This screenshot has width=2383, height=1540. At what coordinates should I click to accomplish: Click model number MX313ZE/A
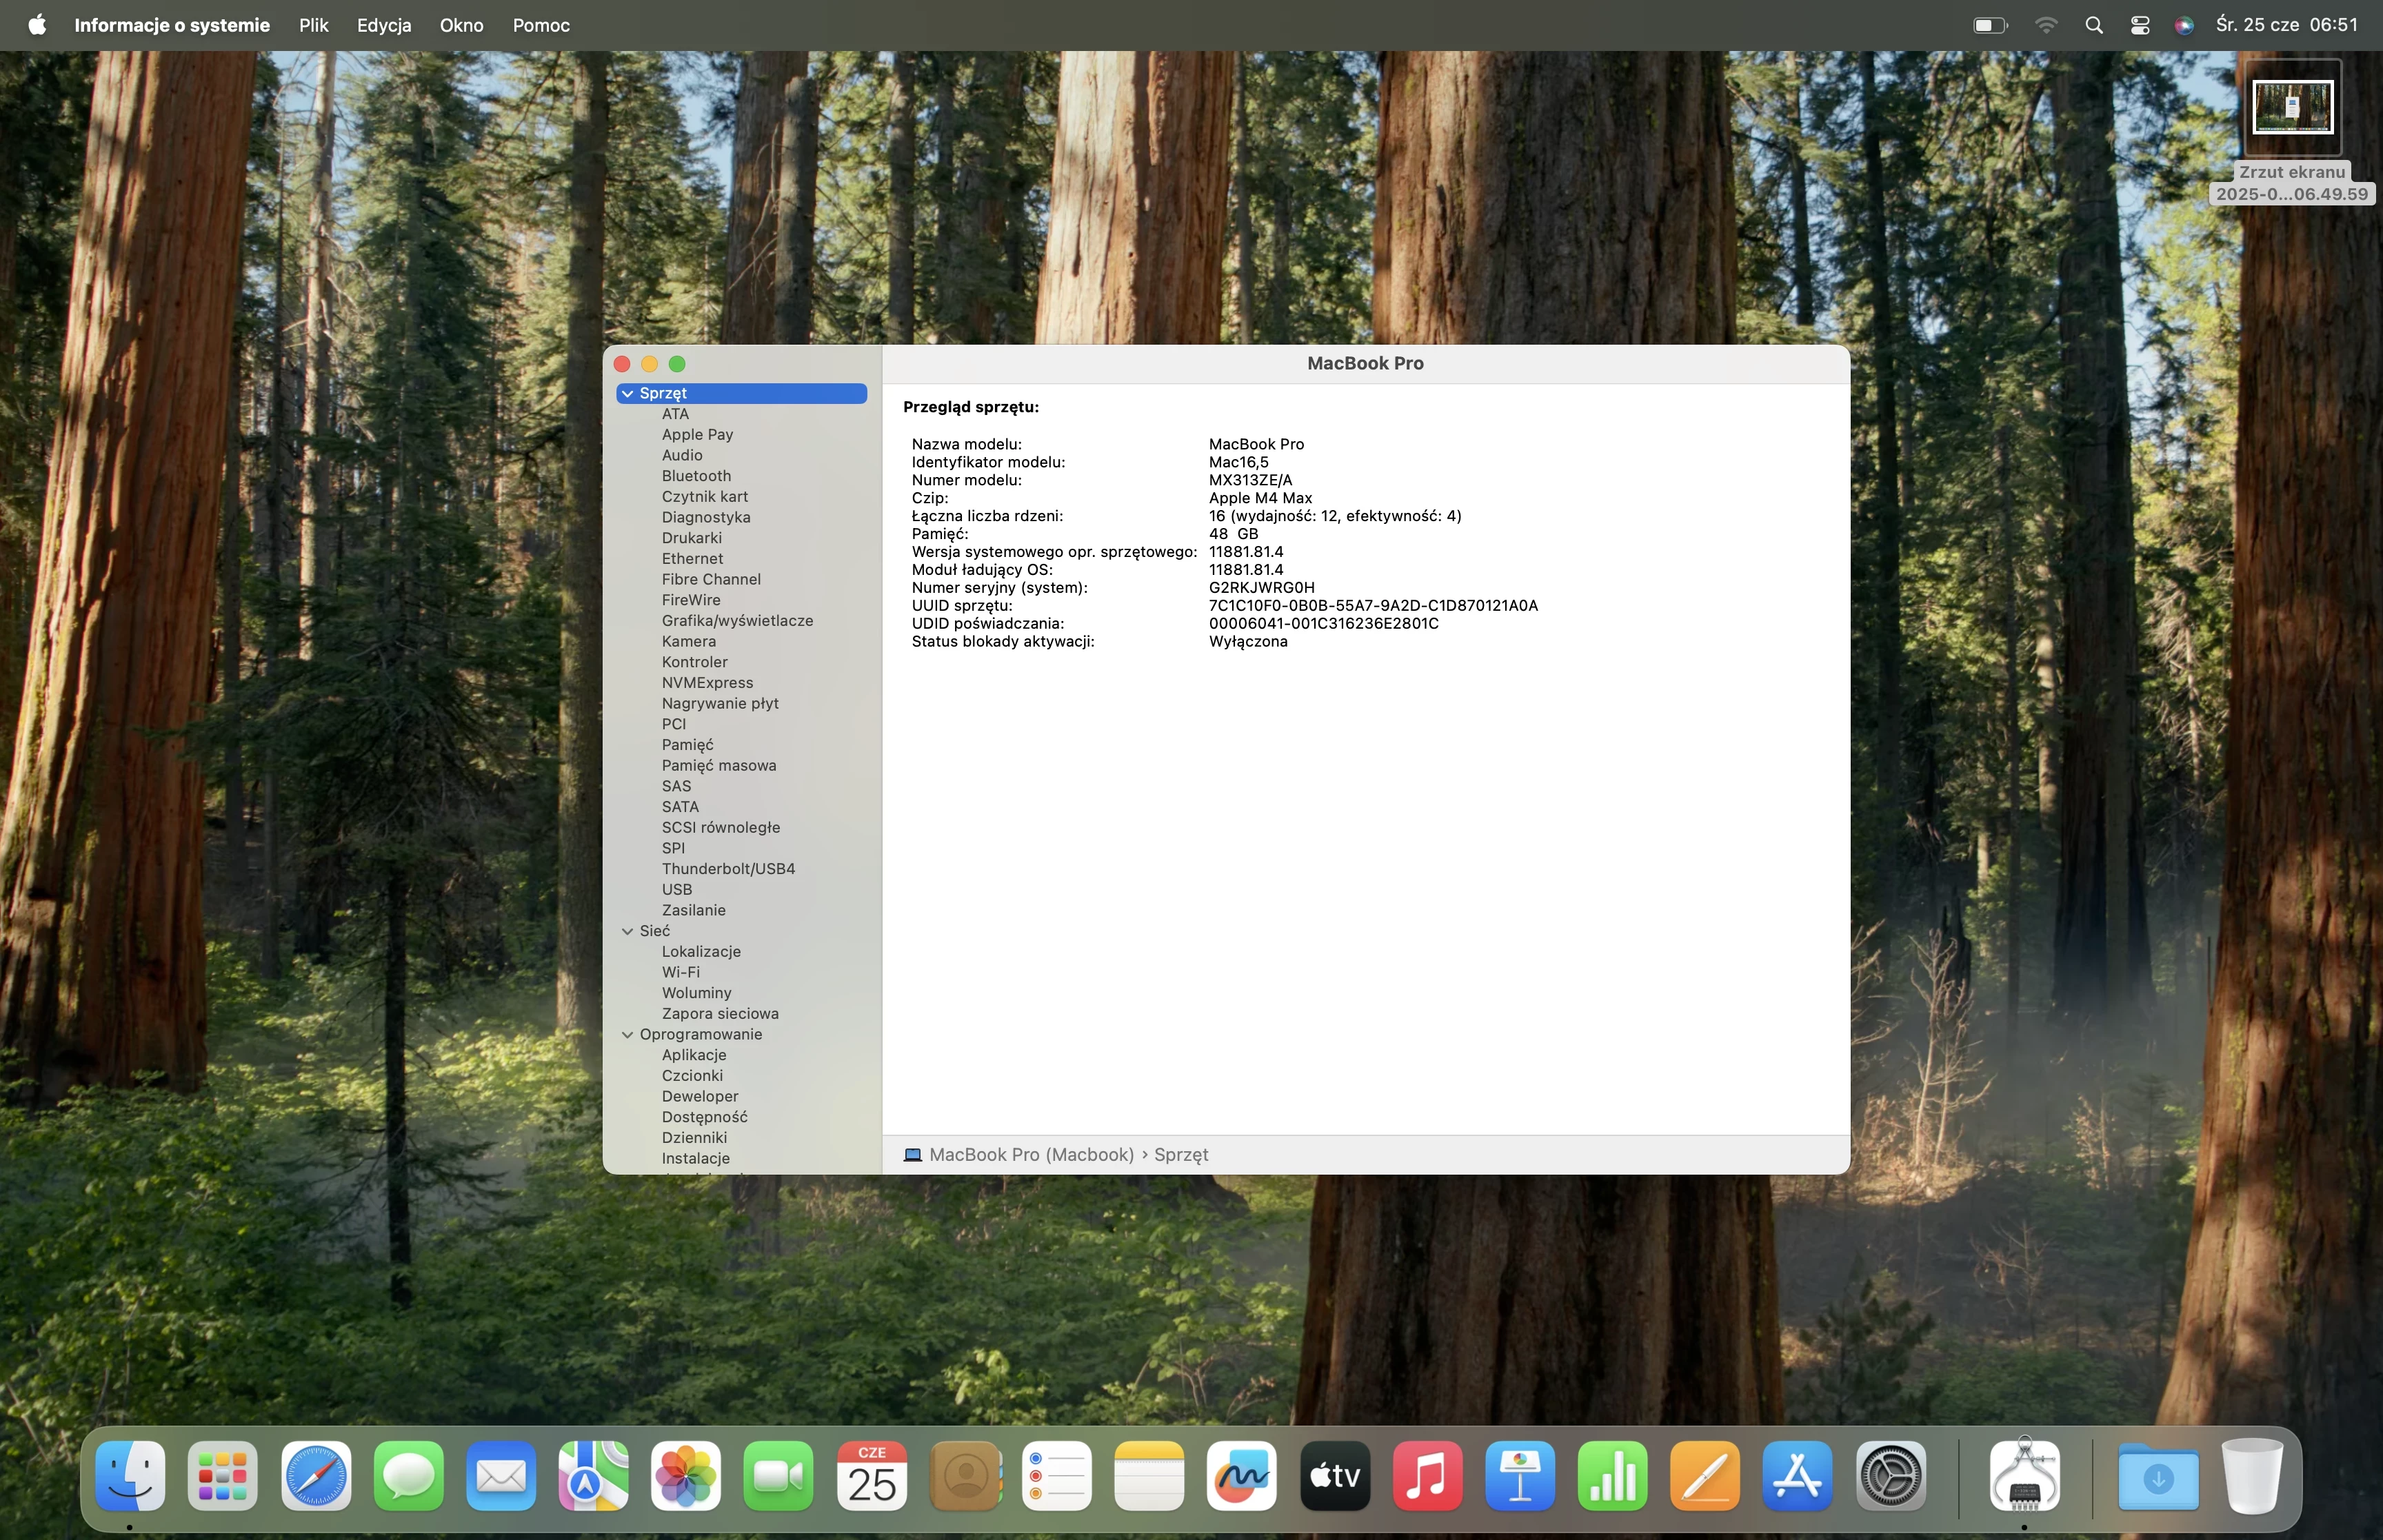pyautogui.click(x=1250, y=480)
